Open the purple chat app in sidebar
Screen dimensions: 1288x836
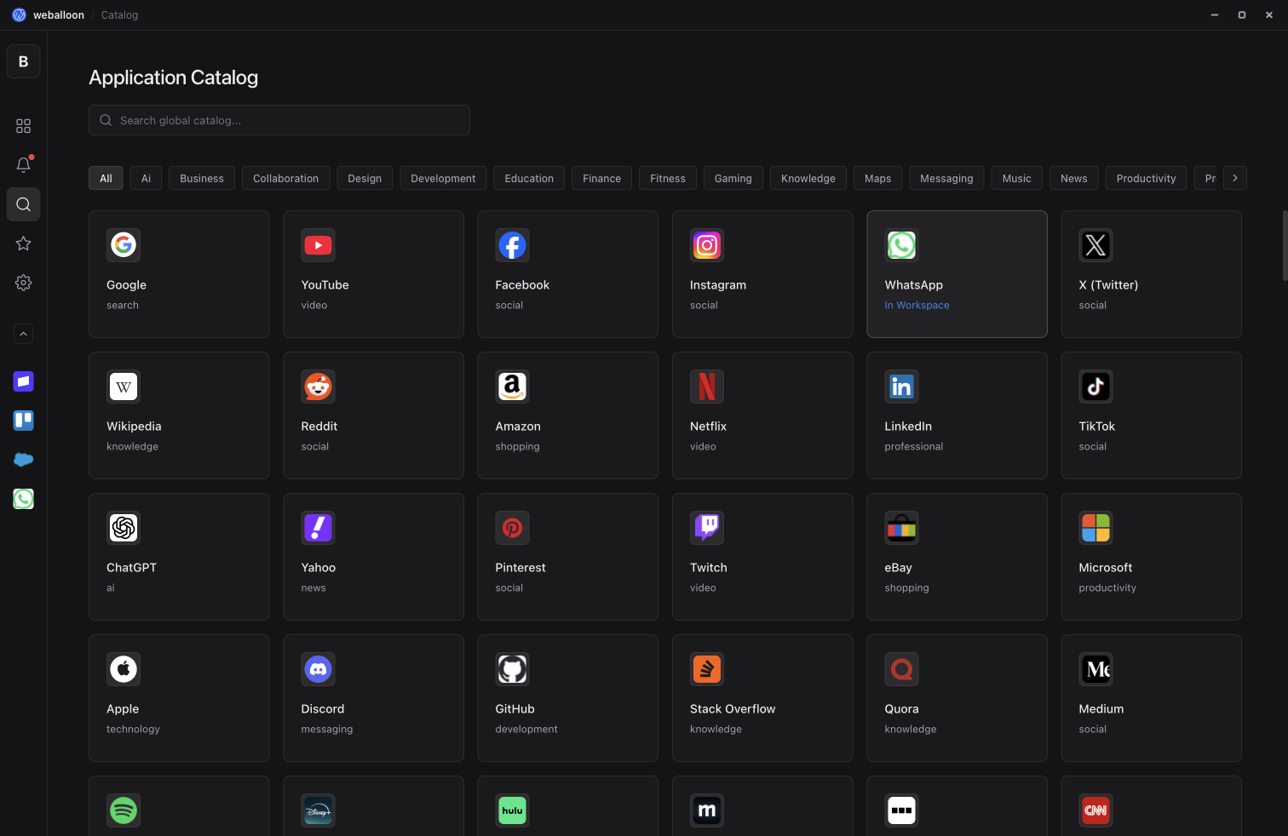pyautogui.click(x=23, y=381)
